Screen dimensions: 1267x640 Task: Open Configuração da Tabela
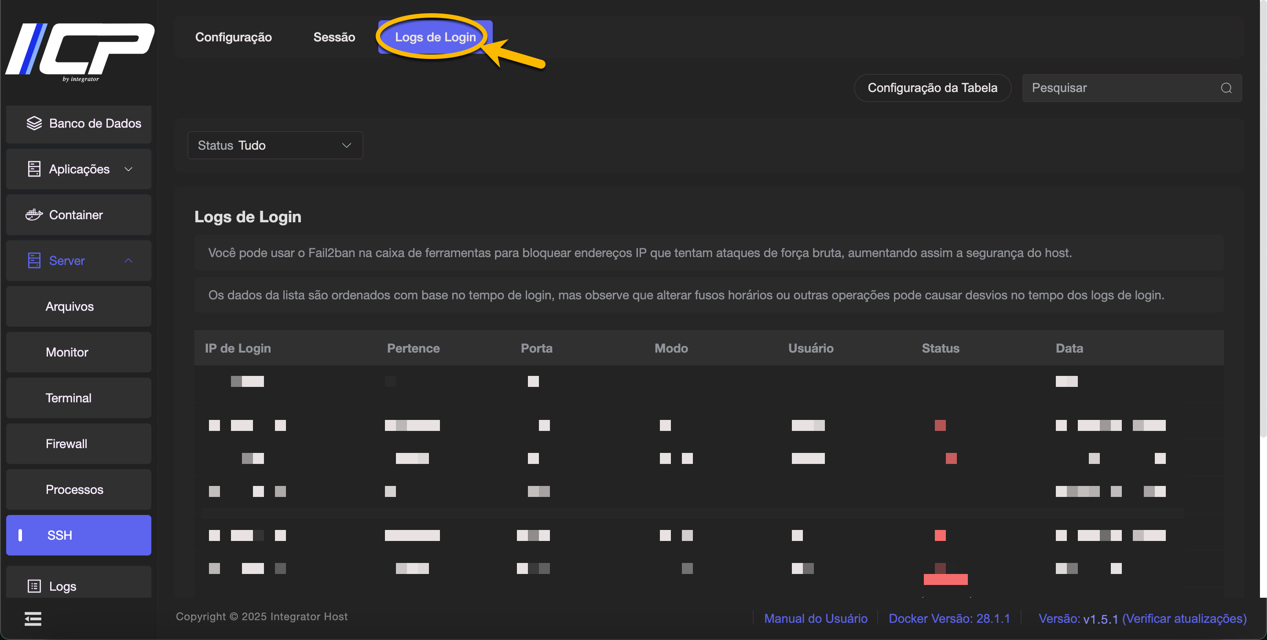pyautogui.click(x=932, y=88)
